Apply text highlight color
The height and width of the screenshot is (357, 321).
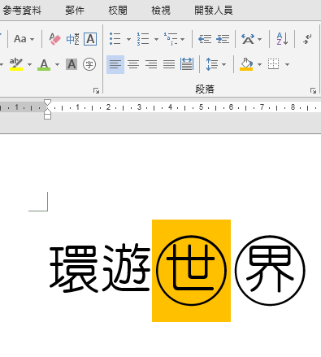tap(16, 64)
